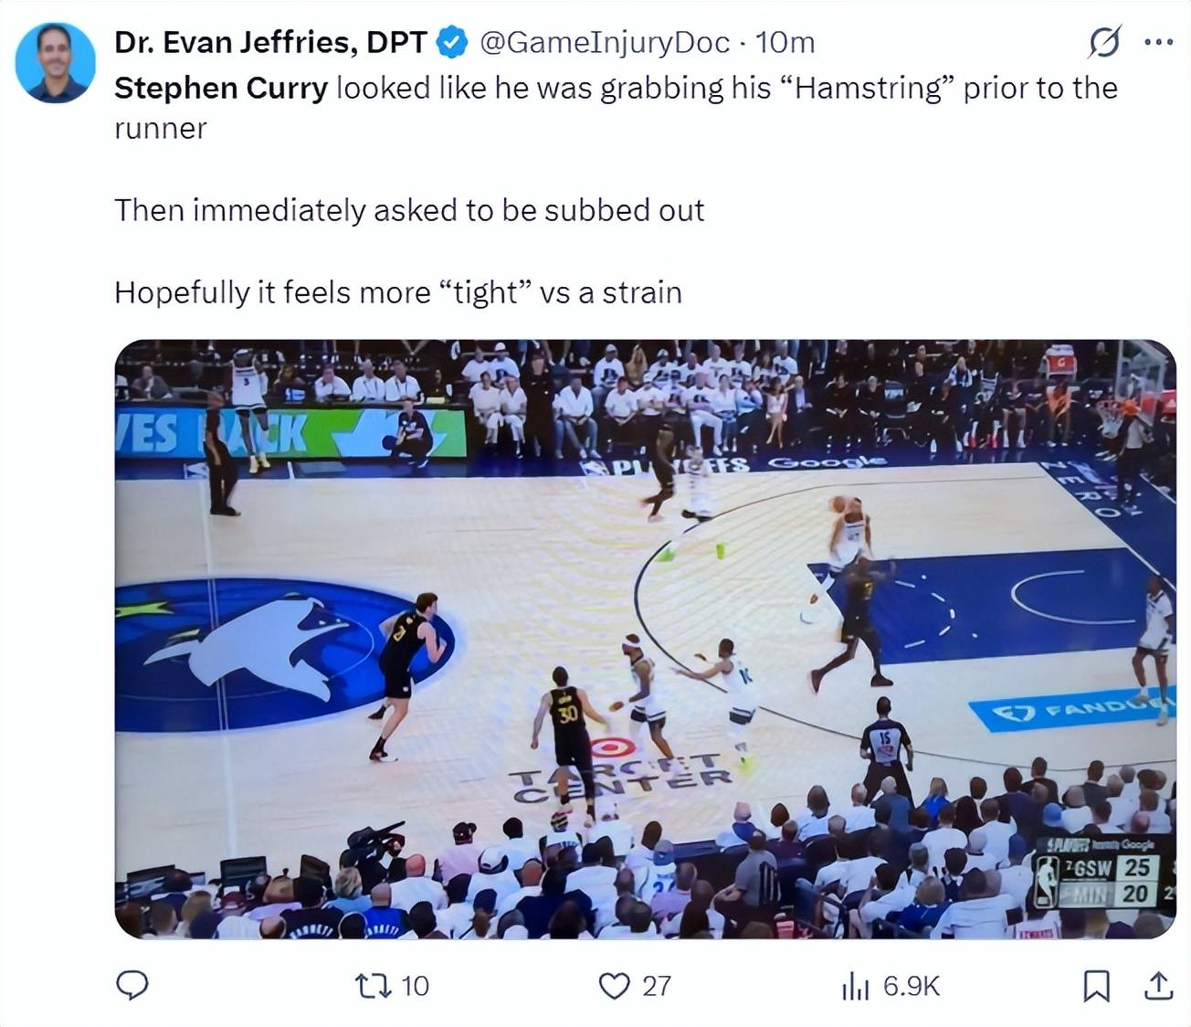The height and width of the screenshot is (1027, 1191).
Task: Click the blue verified badge
Action: pos(453,42)
